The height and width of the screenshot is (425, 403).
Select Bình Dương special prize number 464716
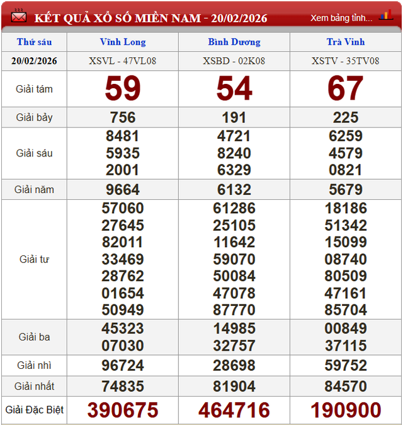point(234,410)
